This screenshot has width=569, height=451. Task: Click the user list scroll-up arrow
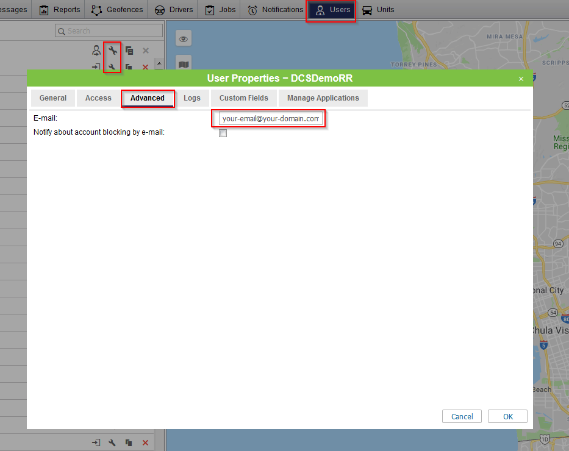pos(159,63)
